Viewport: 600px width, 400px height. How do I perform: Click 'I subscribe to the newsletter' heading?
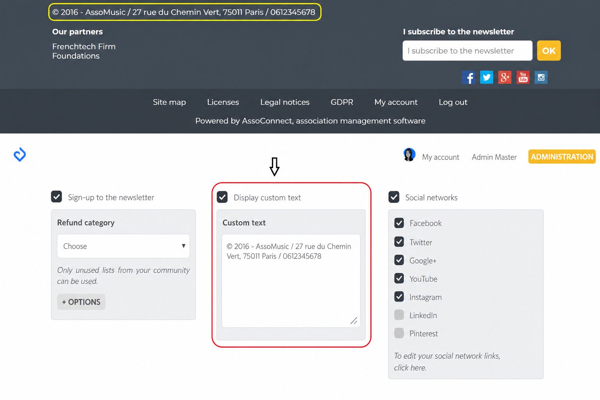click(x=458, y=32)
